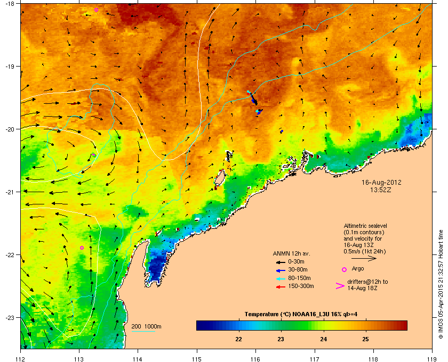Click the '80-150m' depth label
The width and height of the screenshot is (448, 362).
click(299, 278)
